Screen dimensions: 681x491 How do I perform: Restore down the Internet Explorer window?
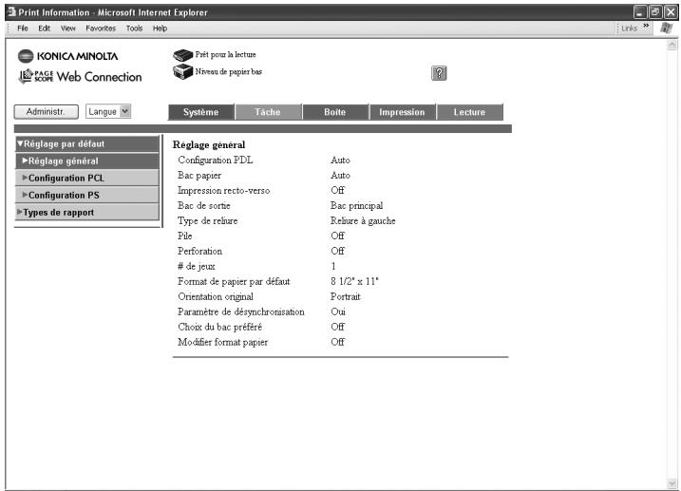tap(655, 12)
